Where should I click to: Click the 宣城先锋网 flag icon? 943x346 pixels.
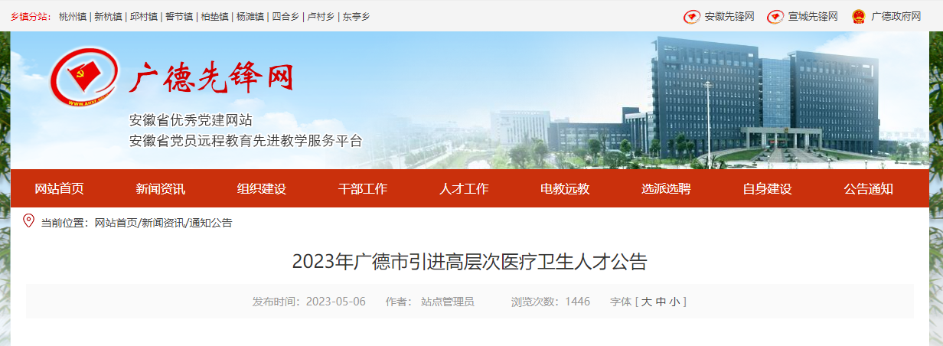[x=775, y=16]
